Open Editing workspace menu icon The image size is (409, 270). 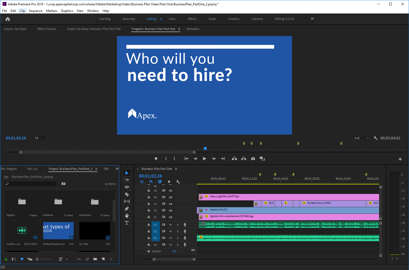coord(161,19)
